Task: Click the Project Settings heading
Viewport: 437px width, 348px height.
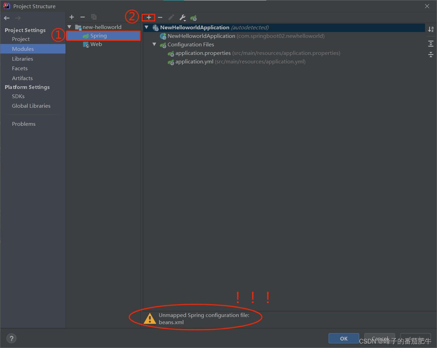Action: click(x=25, y=30)
